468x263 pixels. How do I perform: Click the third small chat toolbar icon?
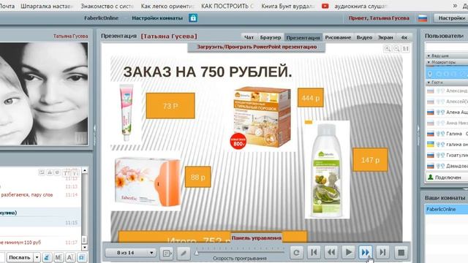point(57,172)
